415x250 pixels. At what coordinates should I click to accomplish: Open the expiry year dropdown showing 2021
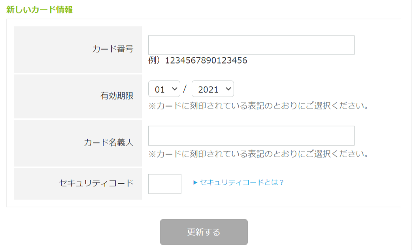tap(213, 89)
